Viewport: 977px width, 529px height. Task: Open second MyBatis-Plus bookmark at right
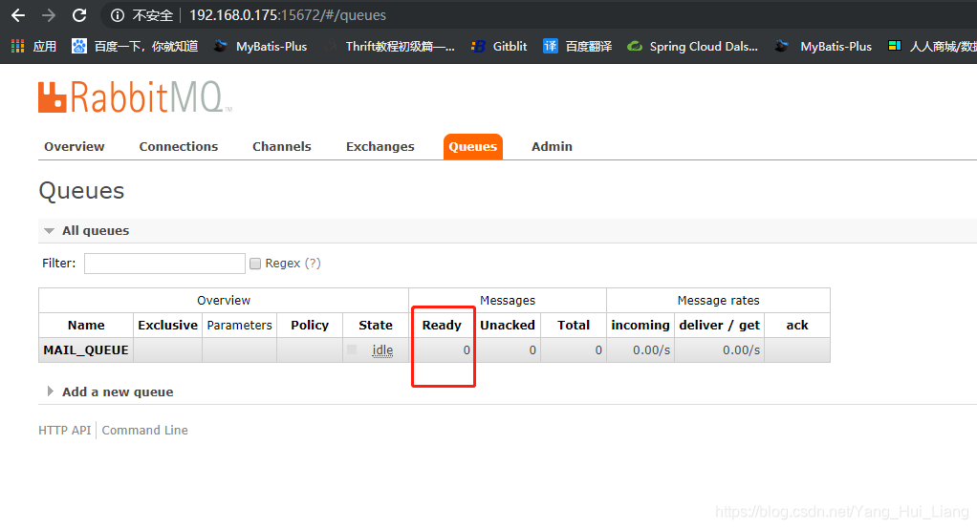(x=824, y=46)
